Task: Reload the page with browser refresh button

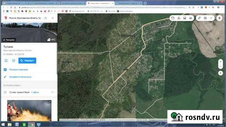Action: pyautogui.click(x=11, y=7)
